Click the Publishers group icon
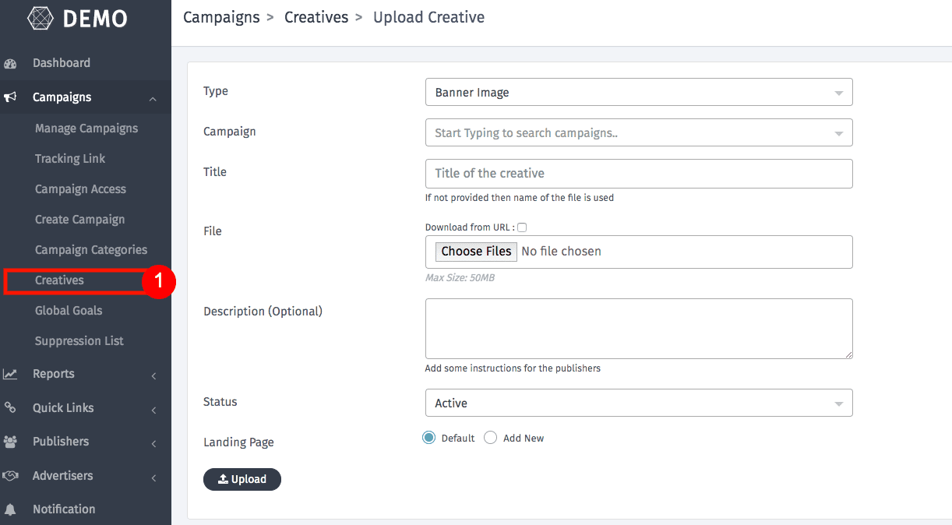This screenshot has height=525, width=952. click(10, 442)
